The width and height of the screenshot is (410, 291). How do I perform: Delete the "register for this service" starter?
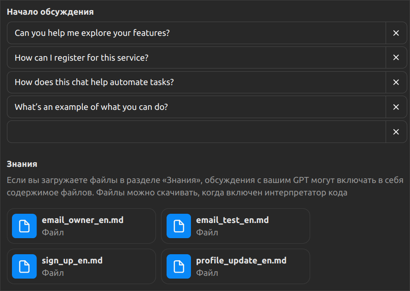click(396, 58)
